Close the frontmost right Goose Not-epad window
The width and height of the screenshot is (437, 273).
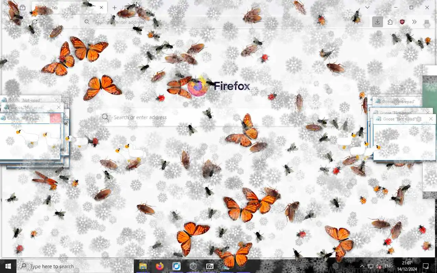tap(431, 119)
